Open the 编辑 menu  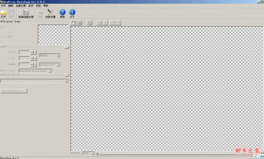tap(11, 6)
